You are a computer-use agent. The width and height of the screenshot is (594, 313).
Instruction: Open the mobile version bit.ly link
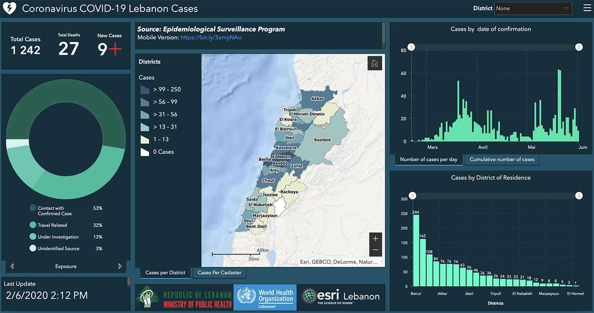click(211, 38)
